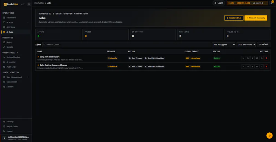Click the Create with AI button
The image size is (276, 142).
234,18
